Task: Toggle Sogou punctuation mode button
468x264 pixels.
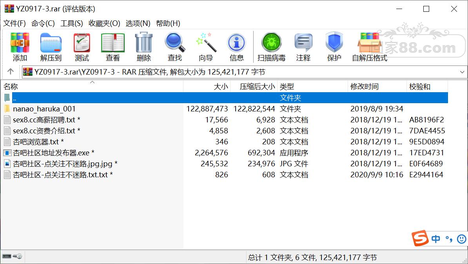Action: click(x=449, y=239)
